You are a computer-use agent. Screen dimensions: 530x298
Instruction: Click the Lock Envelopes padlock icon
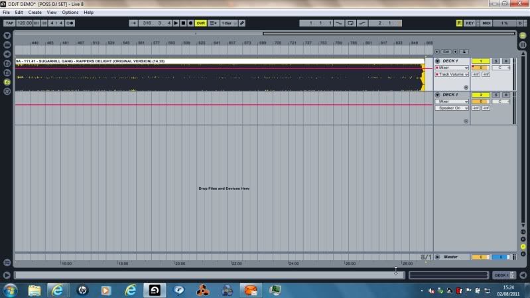464,51
